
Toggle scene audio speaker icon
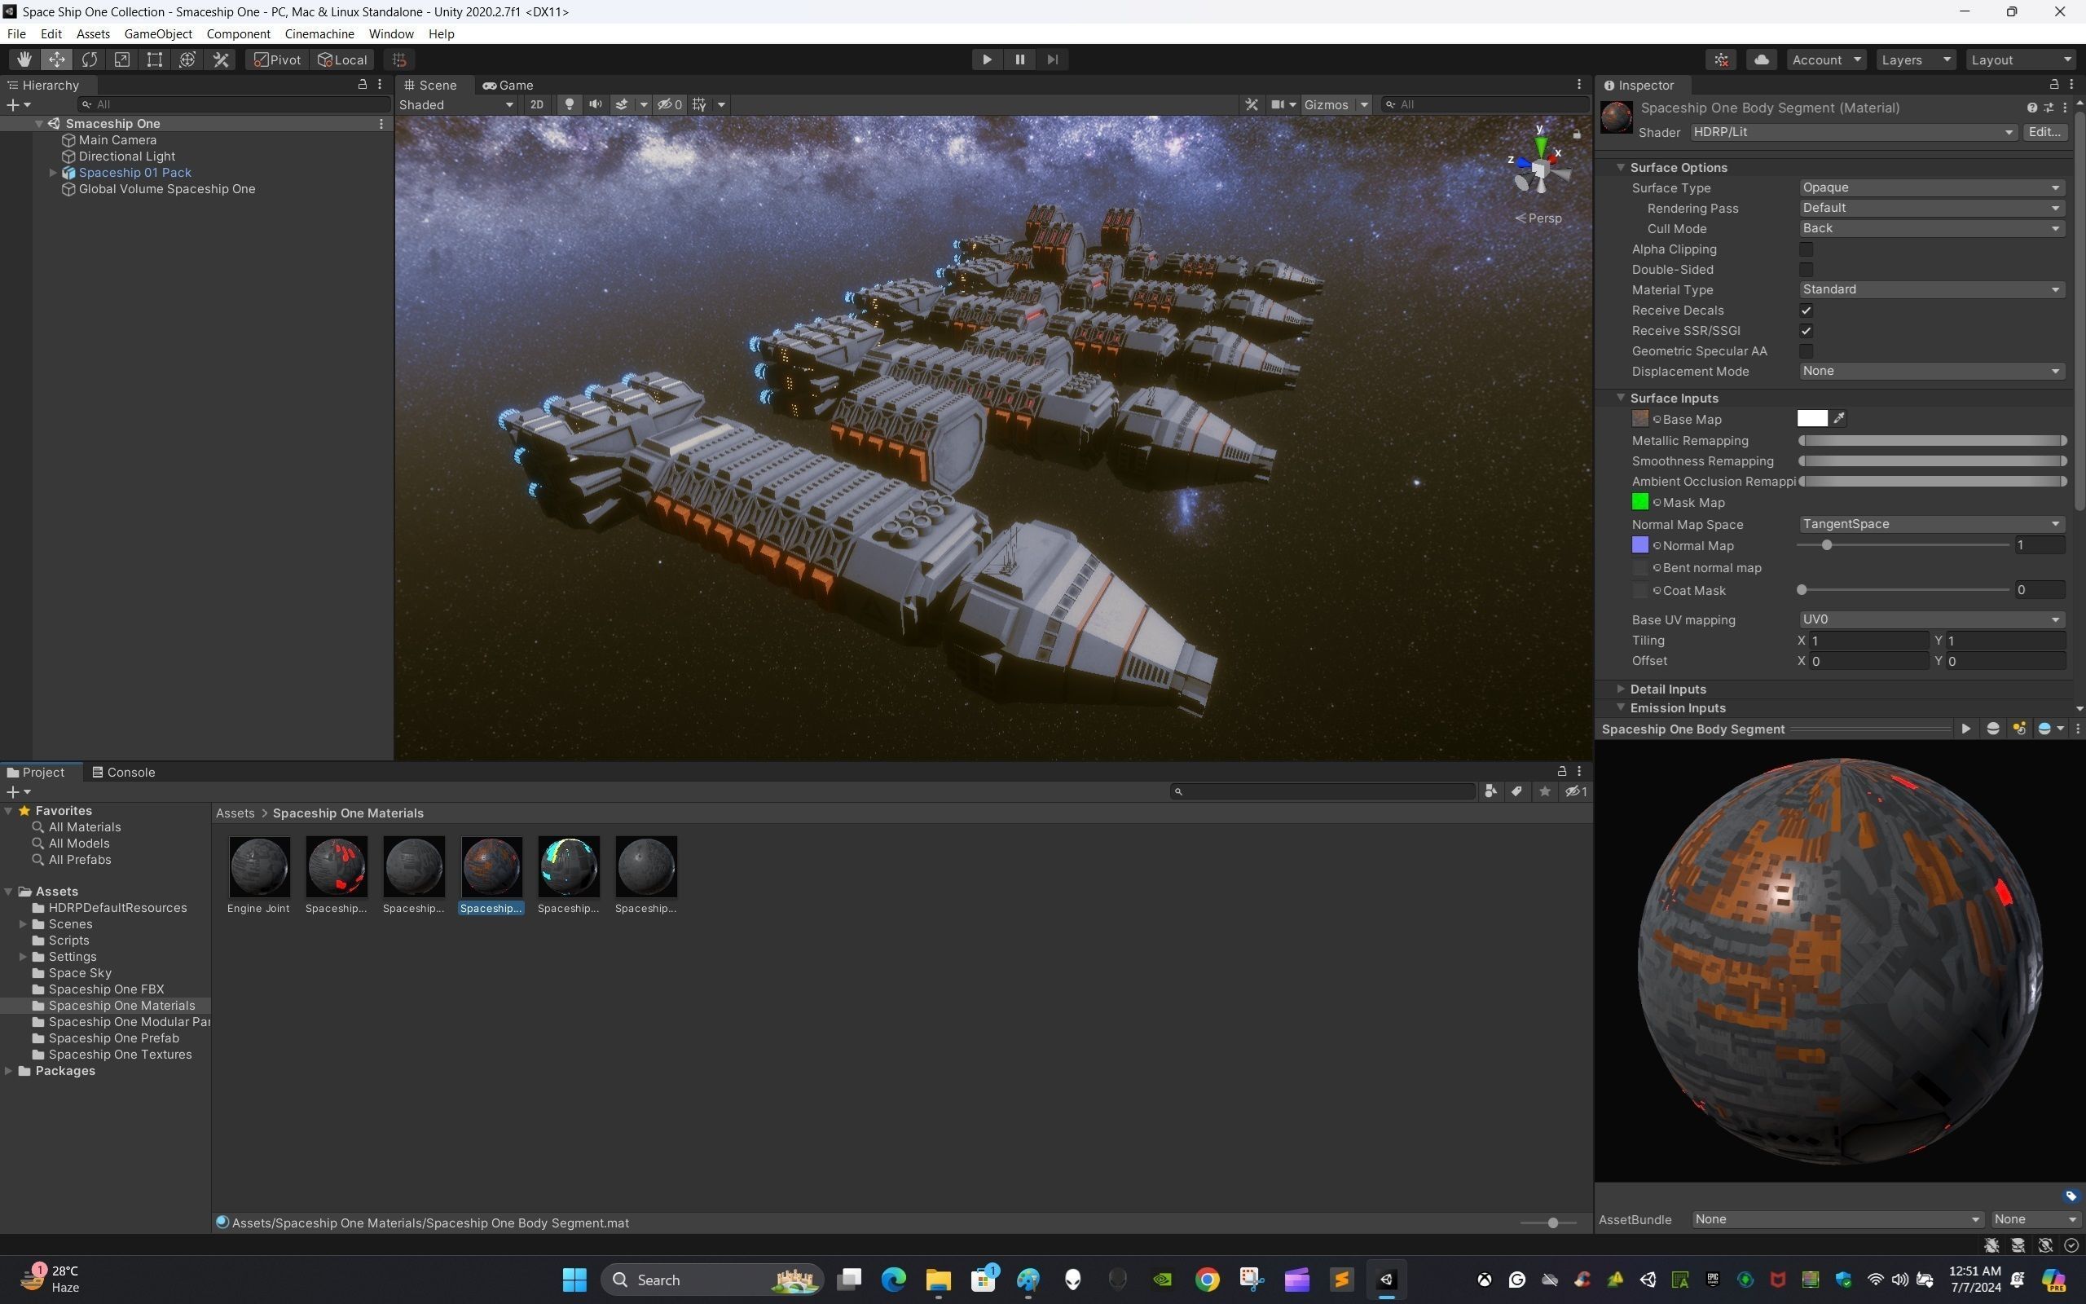point(596,104)
